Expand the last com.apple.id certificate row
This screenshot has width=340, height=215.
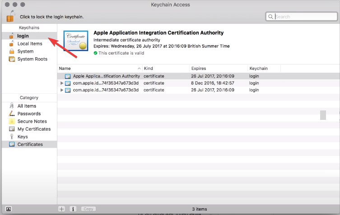tap(62, 90)
